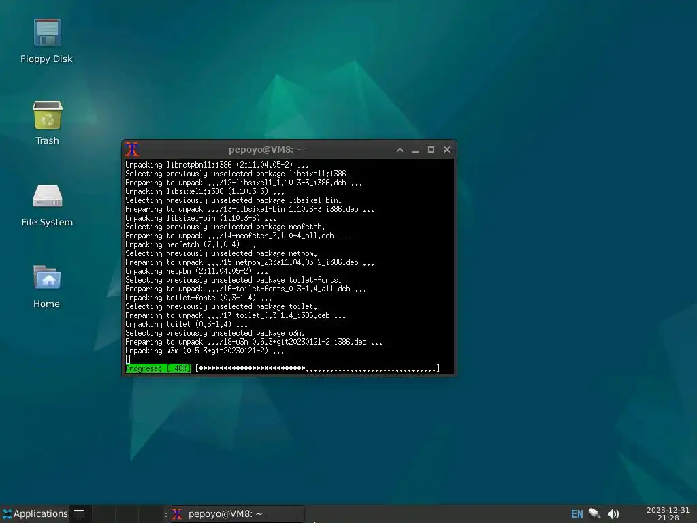Screen dimensions: 697x523
Task: Click the 'Floppy Disk' label text
Action: 46,59
